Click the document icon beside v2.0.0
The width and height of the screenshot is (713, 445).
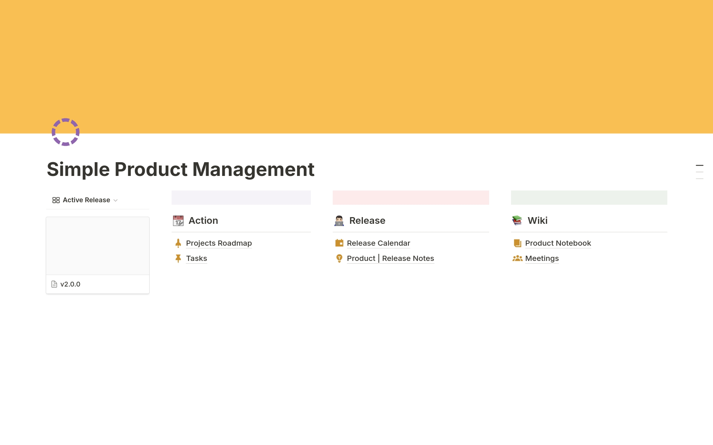[53, 284]
